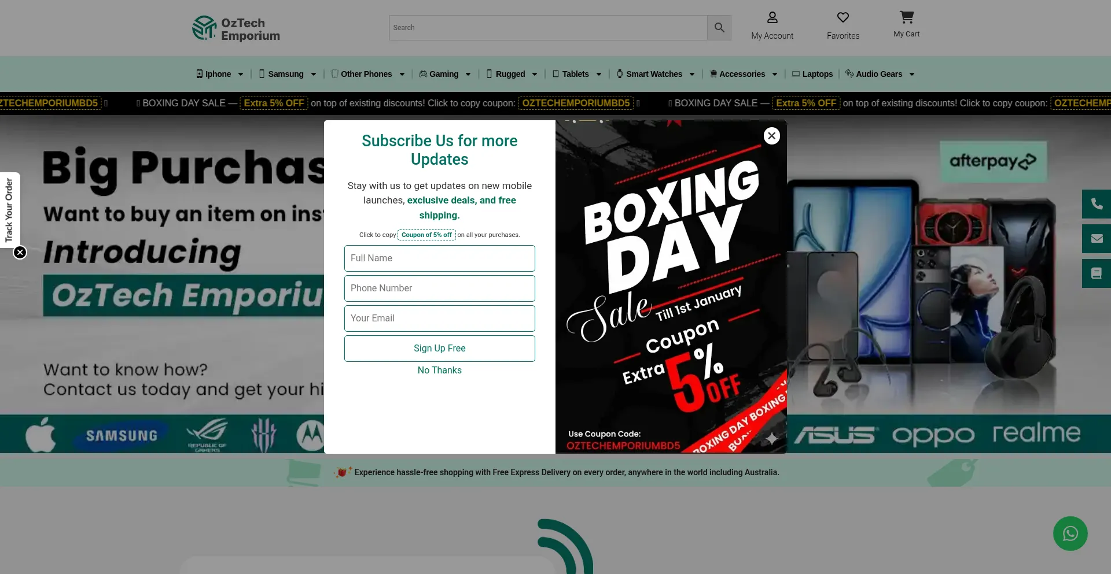Copy the Coupon of 5% off code
This screenshot has height=574, width=1111.
coord(426,235)
